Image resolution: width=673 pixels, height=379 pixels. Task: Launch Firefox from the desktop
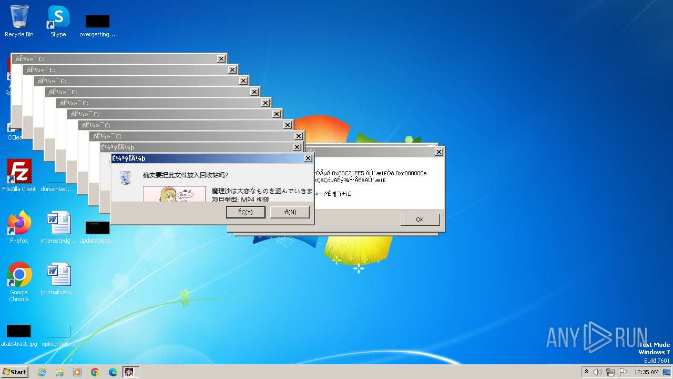(x=19, y=227)
